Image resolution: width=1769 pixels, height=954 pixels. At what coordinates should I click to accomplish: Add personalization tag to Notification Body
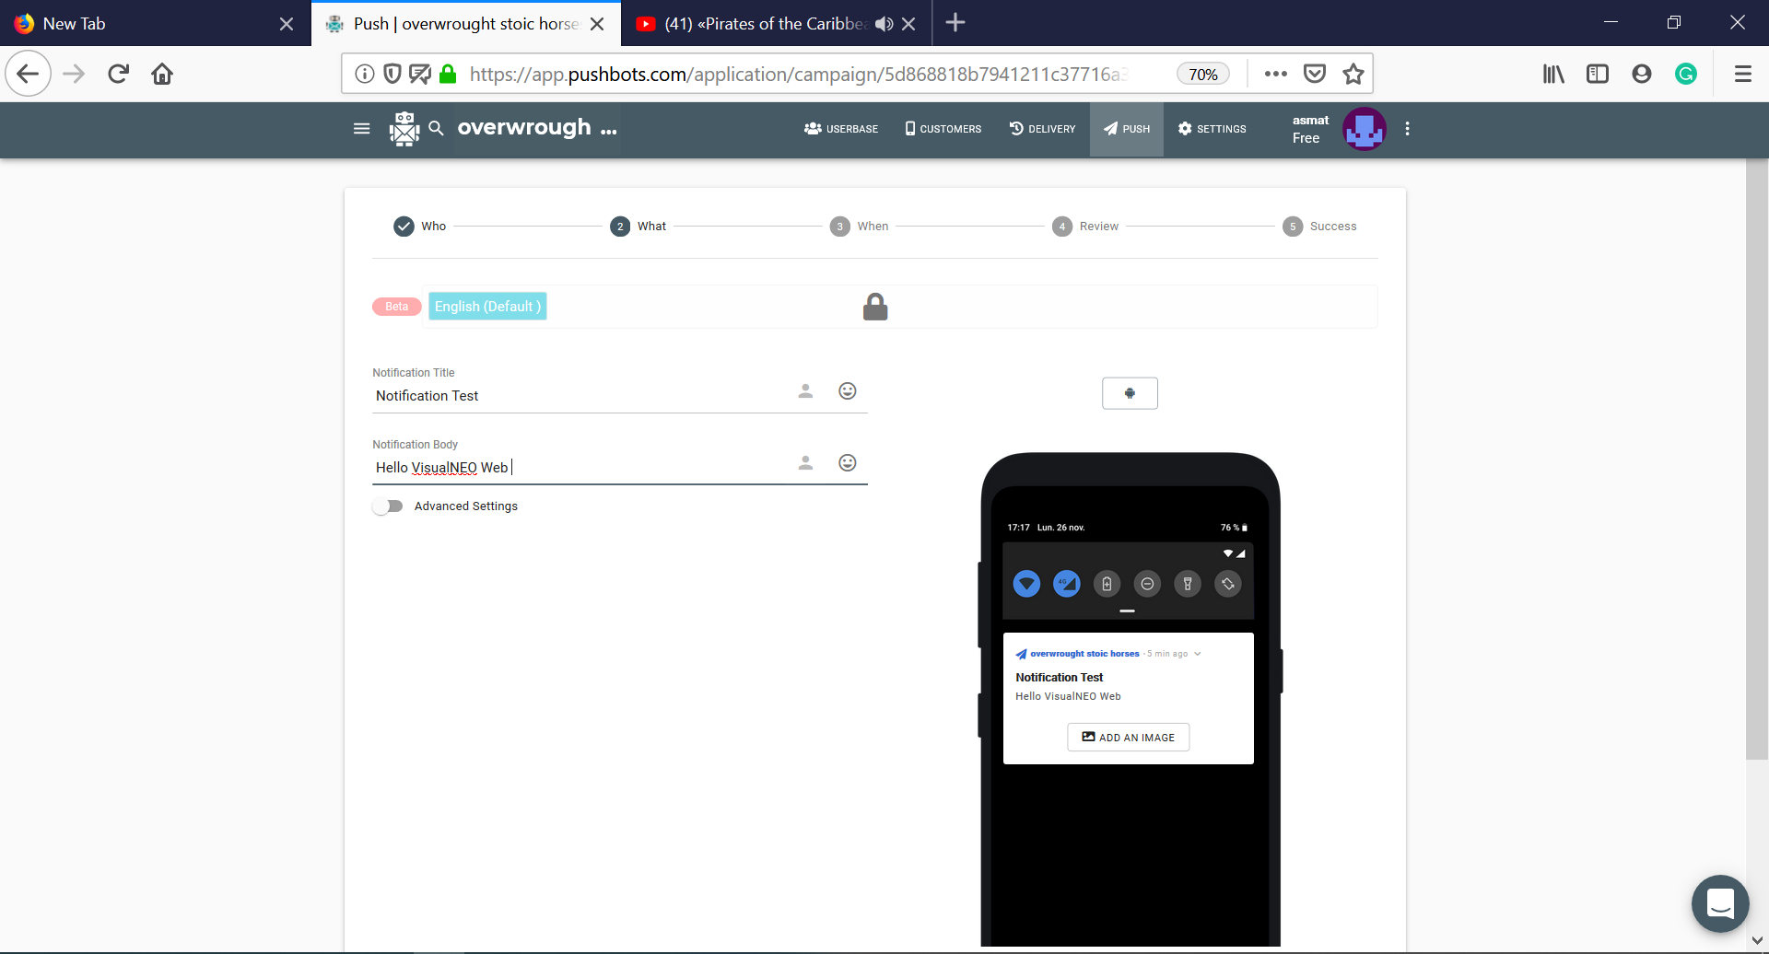pyautogui.click(x=805, y=463)
